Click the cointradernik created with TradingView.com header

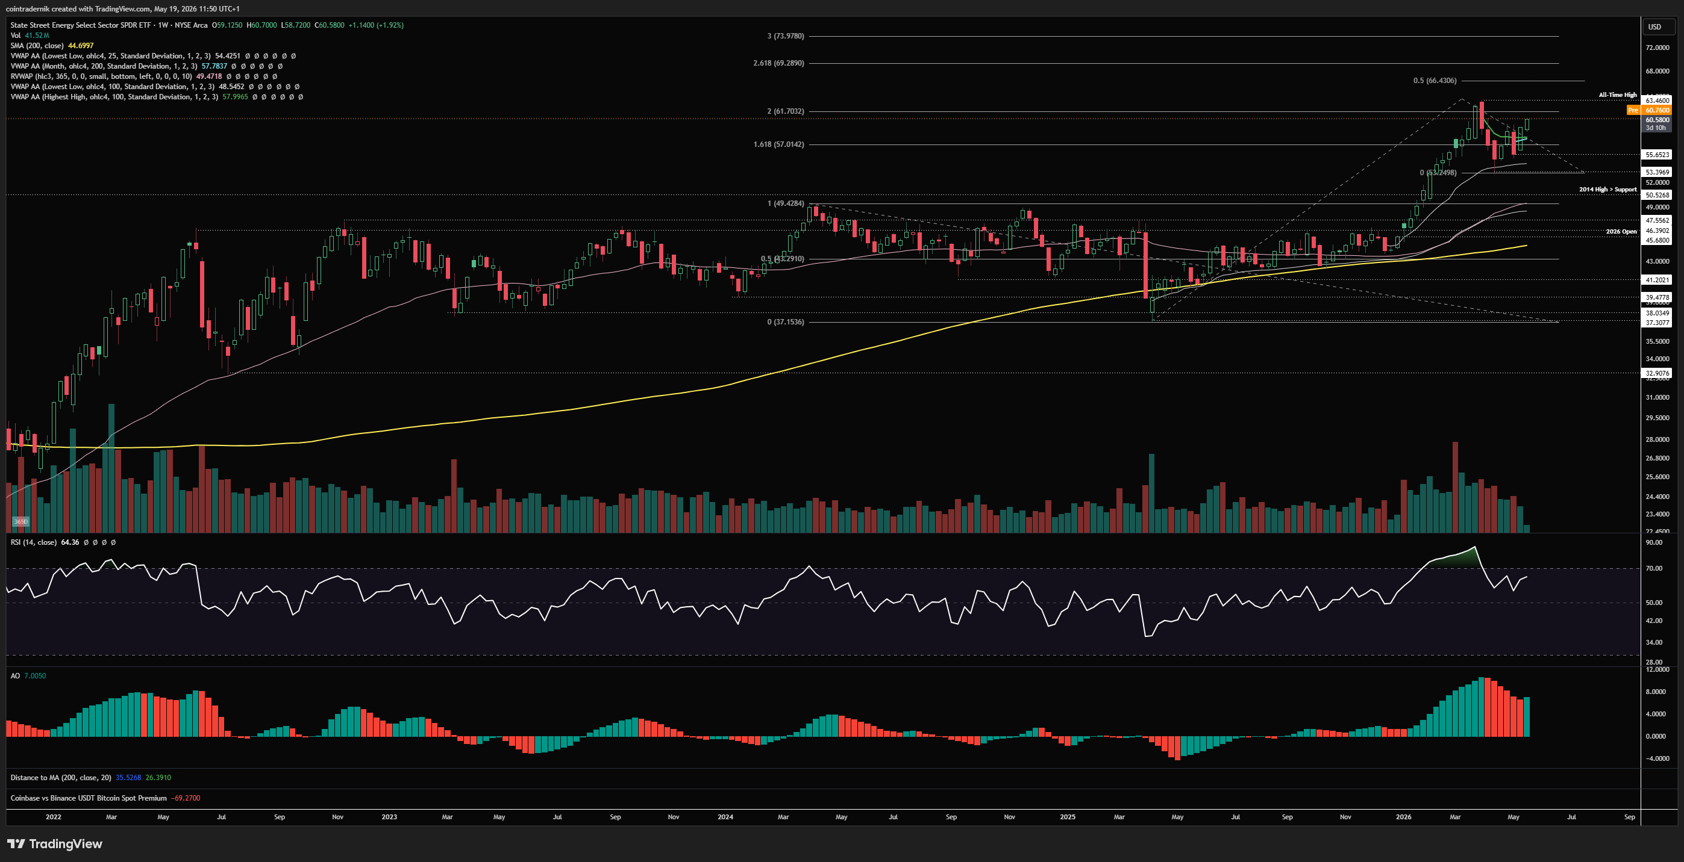123,9
